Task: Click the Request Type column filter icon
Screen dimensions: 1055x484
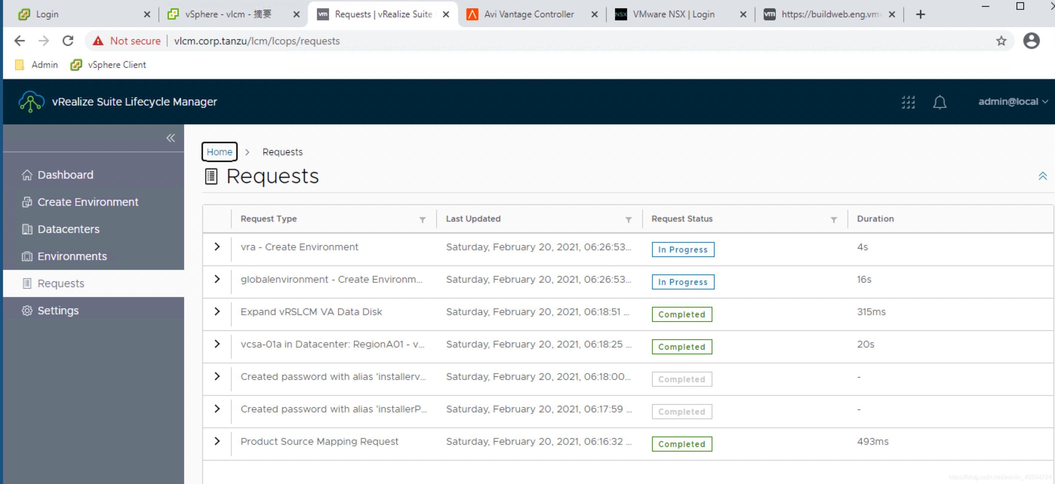Action: coord(422,220)
